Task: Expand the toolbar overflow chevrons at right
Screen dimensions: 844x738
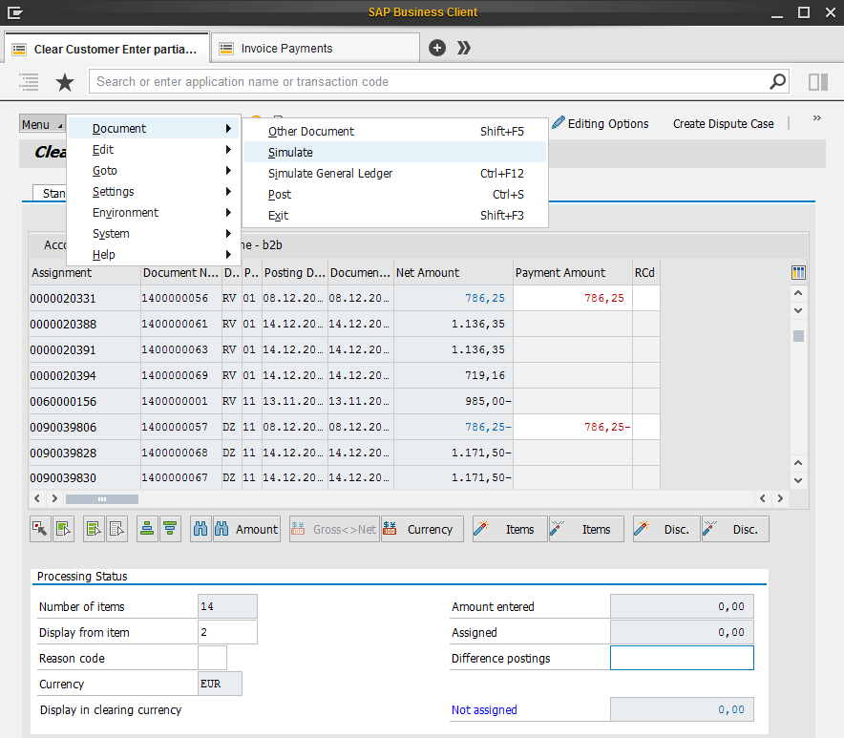Action: click(816, 117)
